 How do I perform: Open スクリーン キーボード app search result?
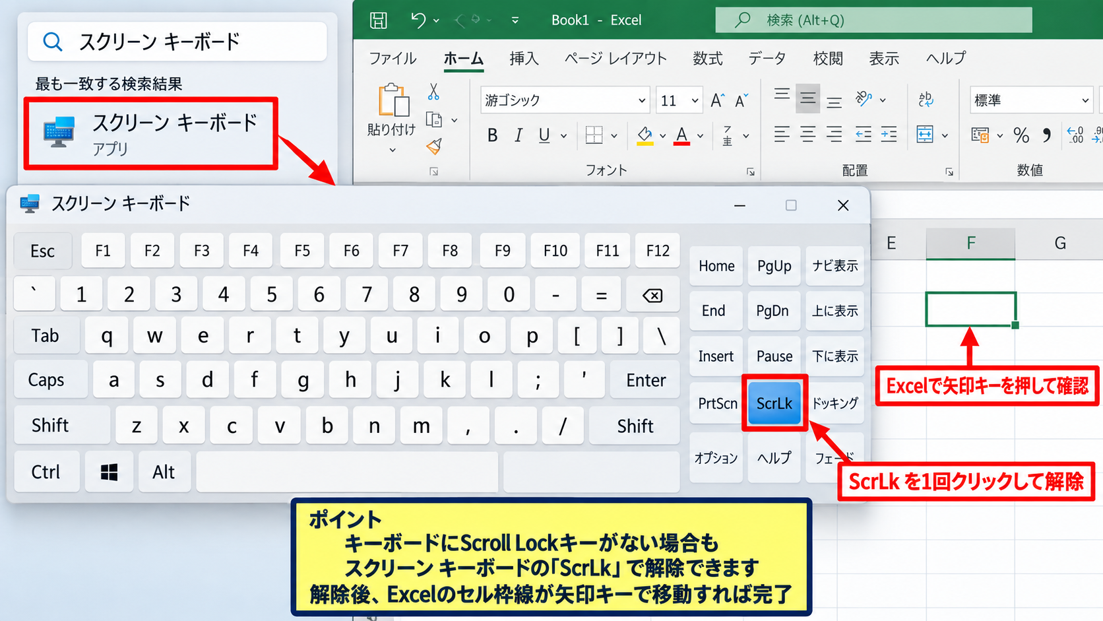tap(150, 133)
